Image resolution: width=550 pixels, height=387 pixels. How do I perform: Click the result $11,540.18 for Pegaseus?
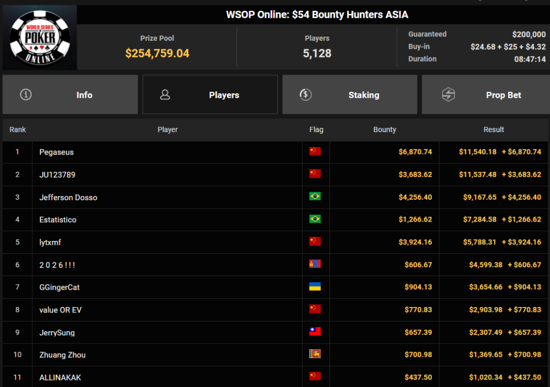coord(477,152)
